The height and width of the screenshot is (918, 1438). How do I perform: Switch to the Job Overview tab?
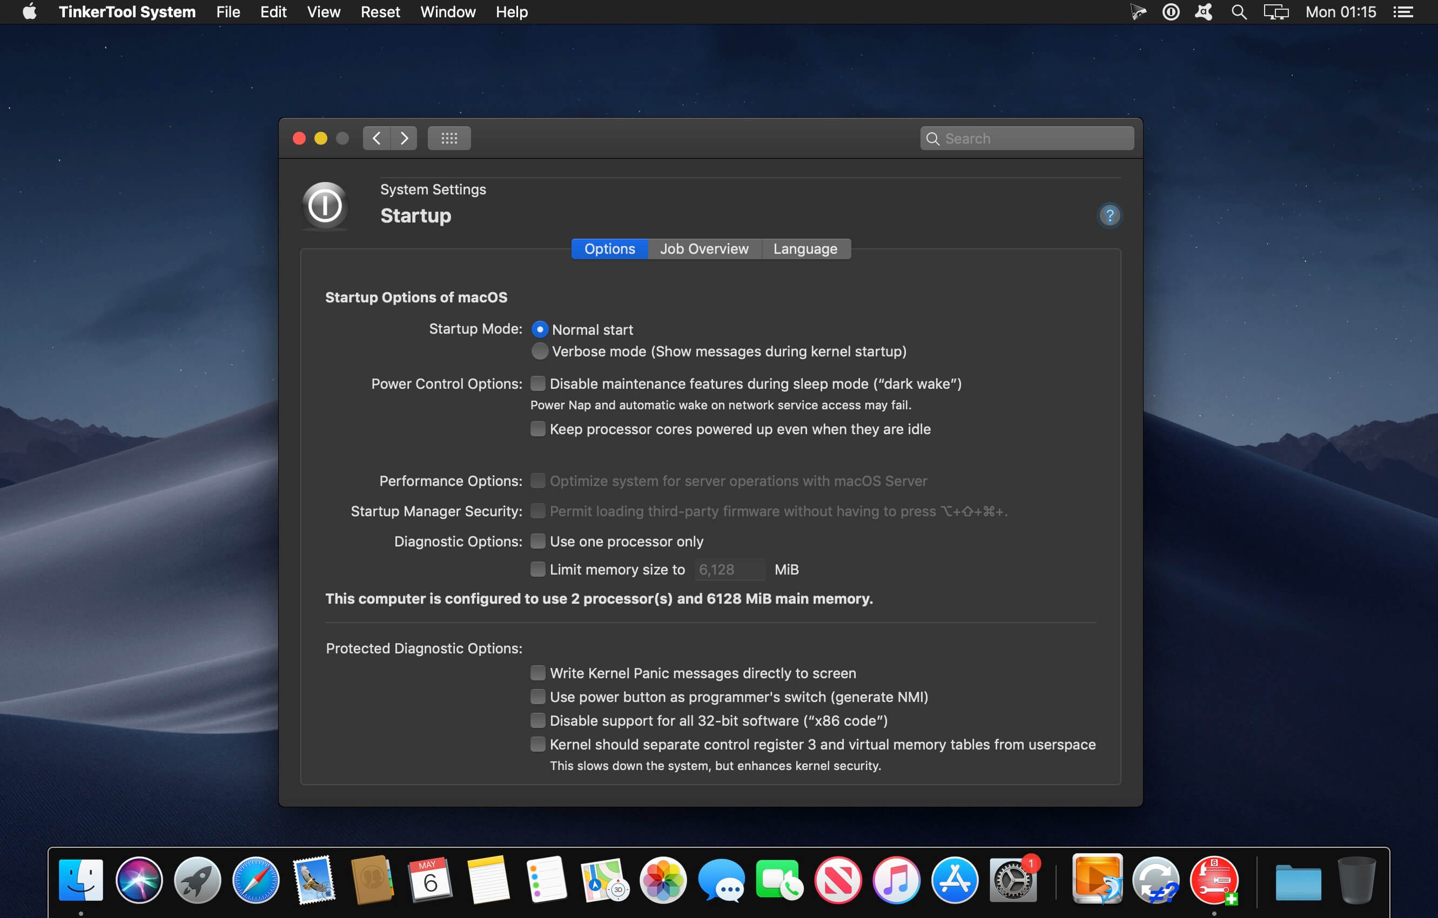click(704, 249)
